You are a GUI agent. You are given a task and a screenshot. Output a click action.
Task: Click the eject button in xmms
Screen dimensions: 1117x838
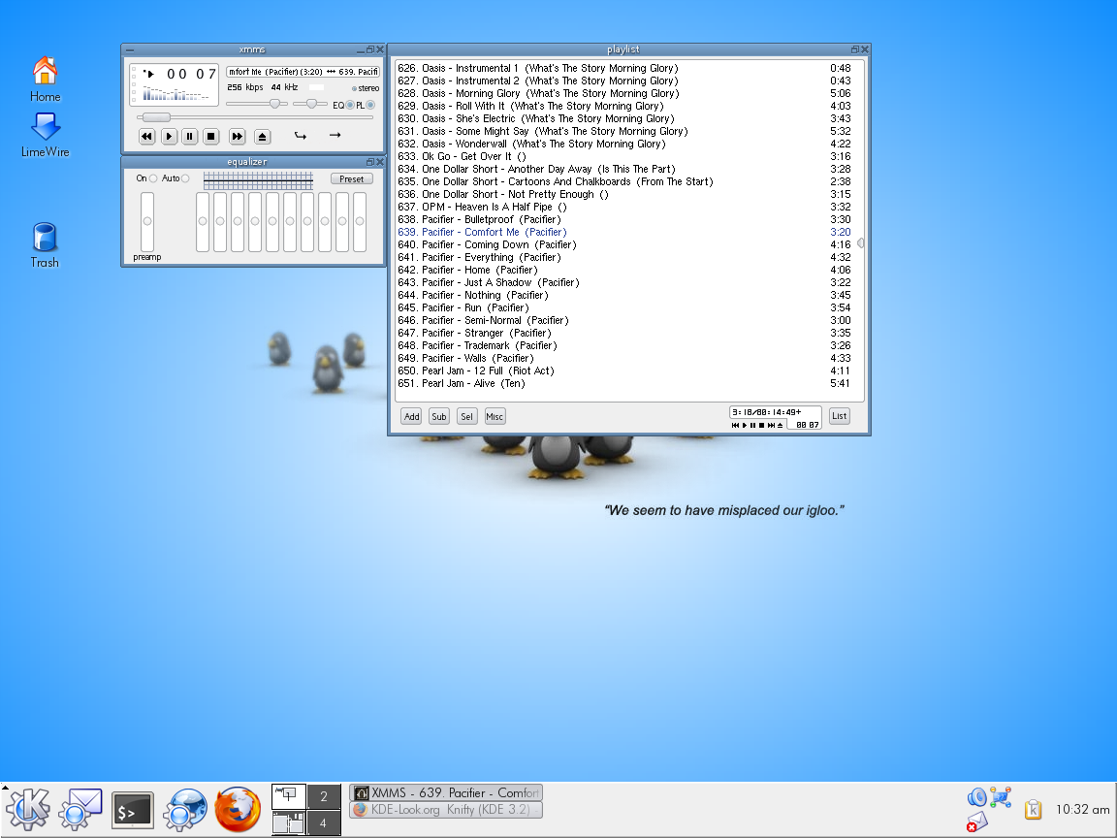click(x=262, y=136)
